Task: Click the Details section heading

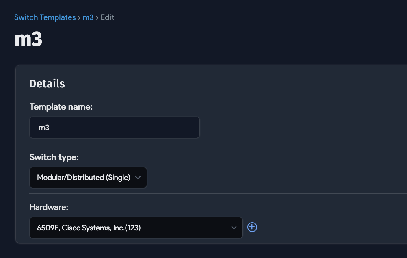Action: [47, 84]
